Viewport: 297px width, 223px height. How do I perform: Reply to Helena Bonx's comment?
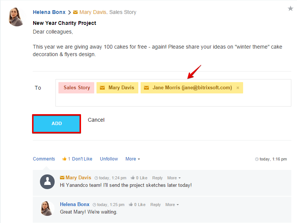pyautogui.click(x=156, y=205)
